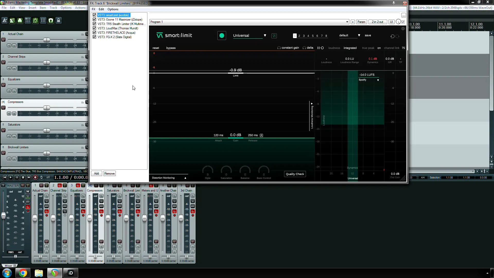Screen dimensions: 494x278
Task: Open the FX menu in the FX window
Action: pyautogui.click(x=94, y=9)
